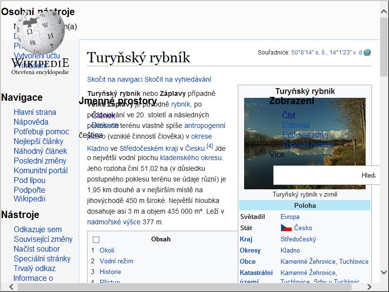Viewport: 389px width, 292px height.
Task: Open Nejlepší články in sidebar
Action: click(x=38, y=141)
